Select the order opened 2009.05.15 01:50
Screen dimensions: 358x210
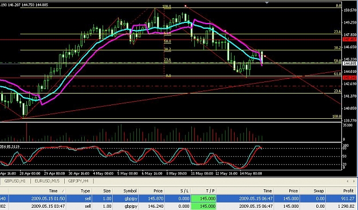click(x=179, y=199)
